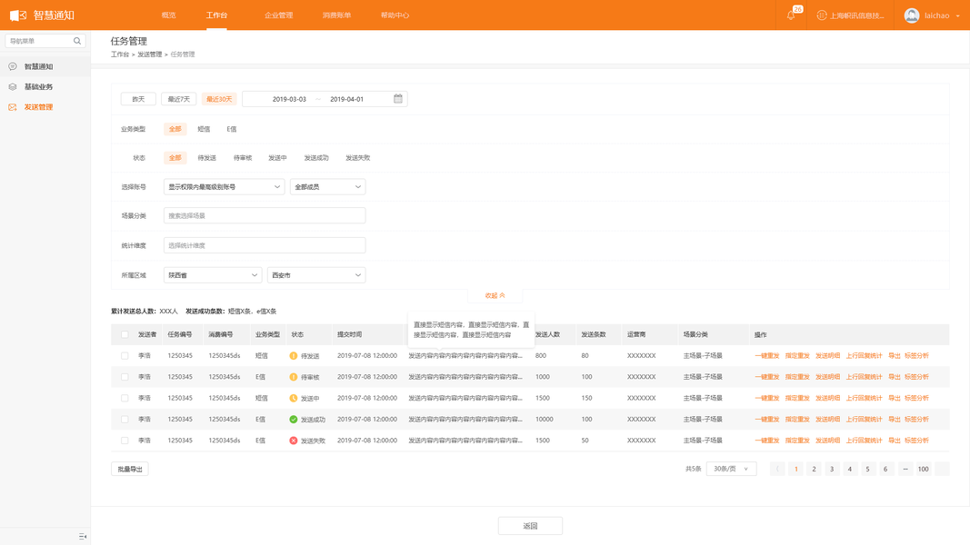The height and width of the screenshot is (545, 970).
Task: Select the 昨天 date filter
Action: (138, 99)
